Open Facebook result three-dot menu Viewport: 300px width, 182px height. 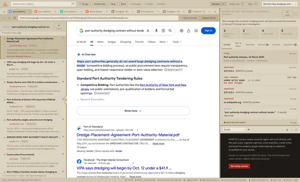coord(133,163)
